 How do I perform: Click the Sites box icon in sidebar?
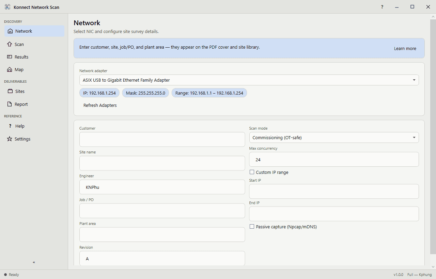(10, 91)
